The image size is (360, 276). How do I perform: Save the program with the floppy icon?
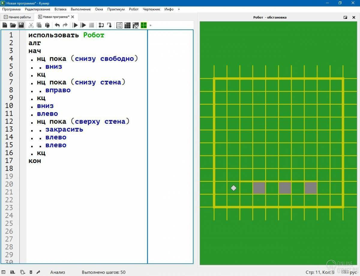[x=21, y=25]
